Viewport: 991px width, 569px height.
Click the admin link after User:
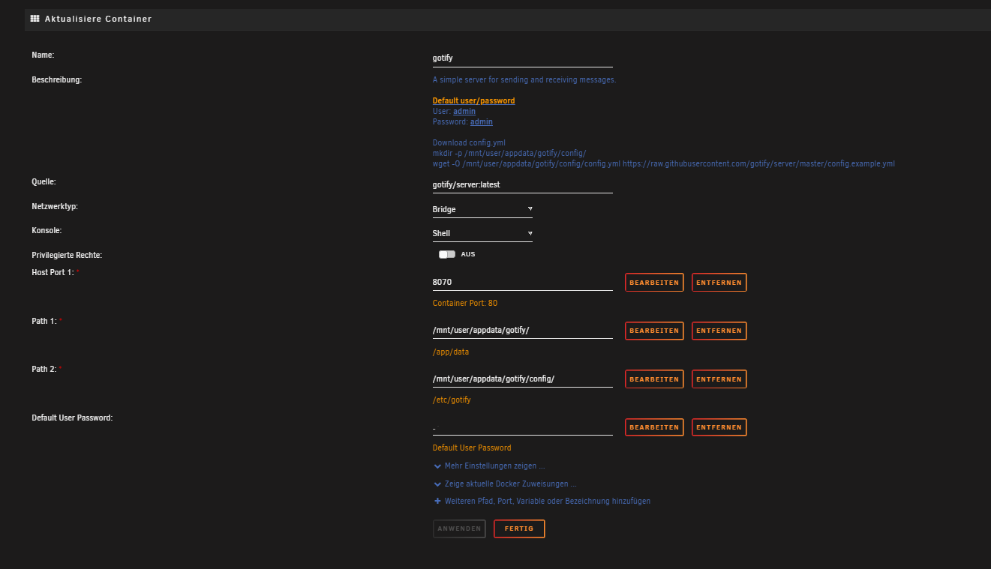click(x=464, y=111)
